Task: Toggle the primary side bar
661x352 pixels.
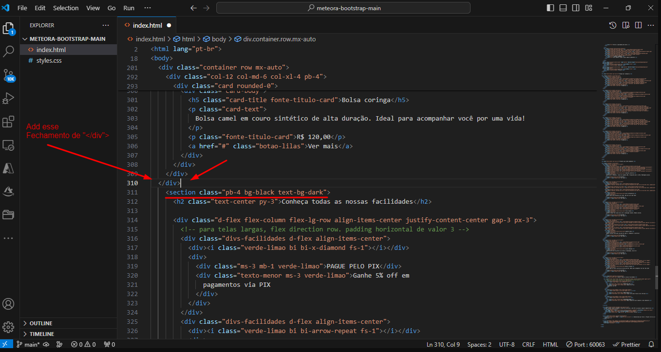Action: tap(550, 8)
